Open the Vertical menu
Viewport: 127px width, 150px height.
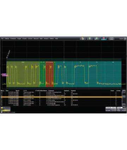[7, 38]
